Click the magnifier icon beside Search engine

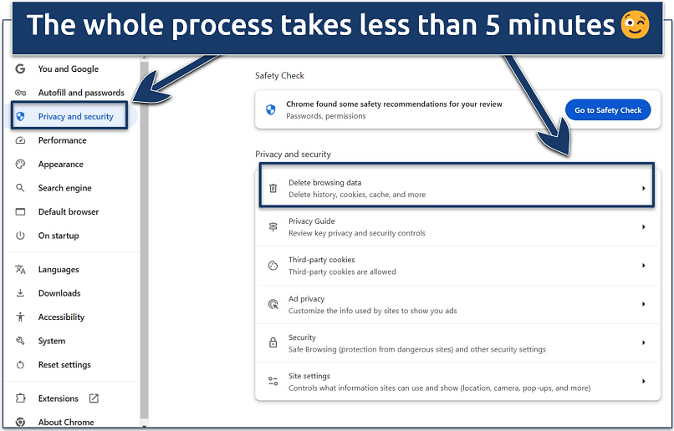coord(20,188)
